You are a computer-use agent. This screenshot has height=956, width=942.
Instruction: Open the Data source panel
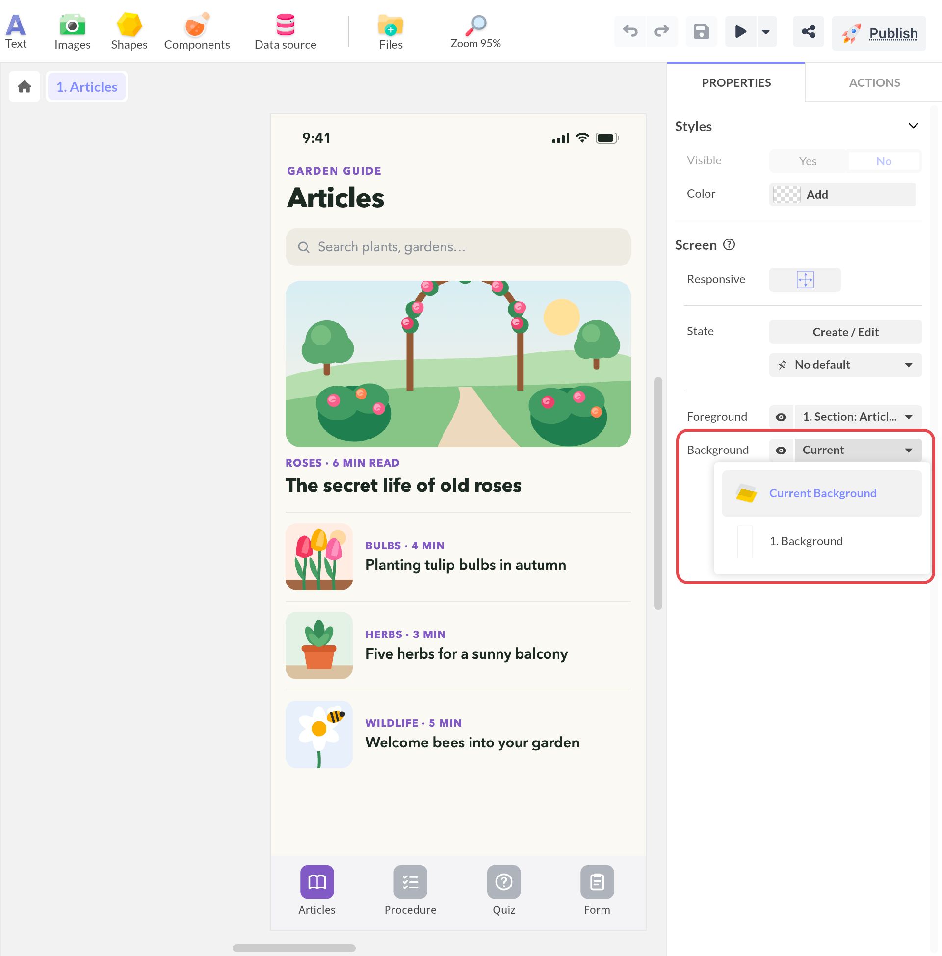(286, 32)
